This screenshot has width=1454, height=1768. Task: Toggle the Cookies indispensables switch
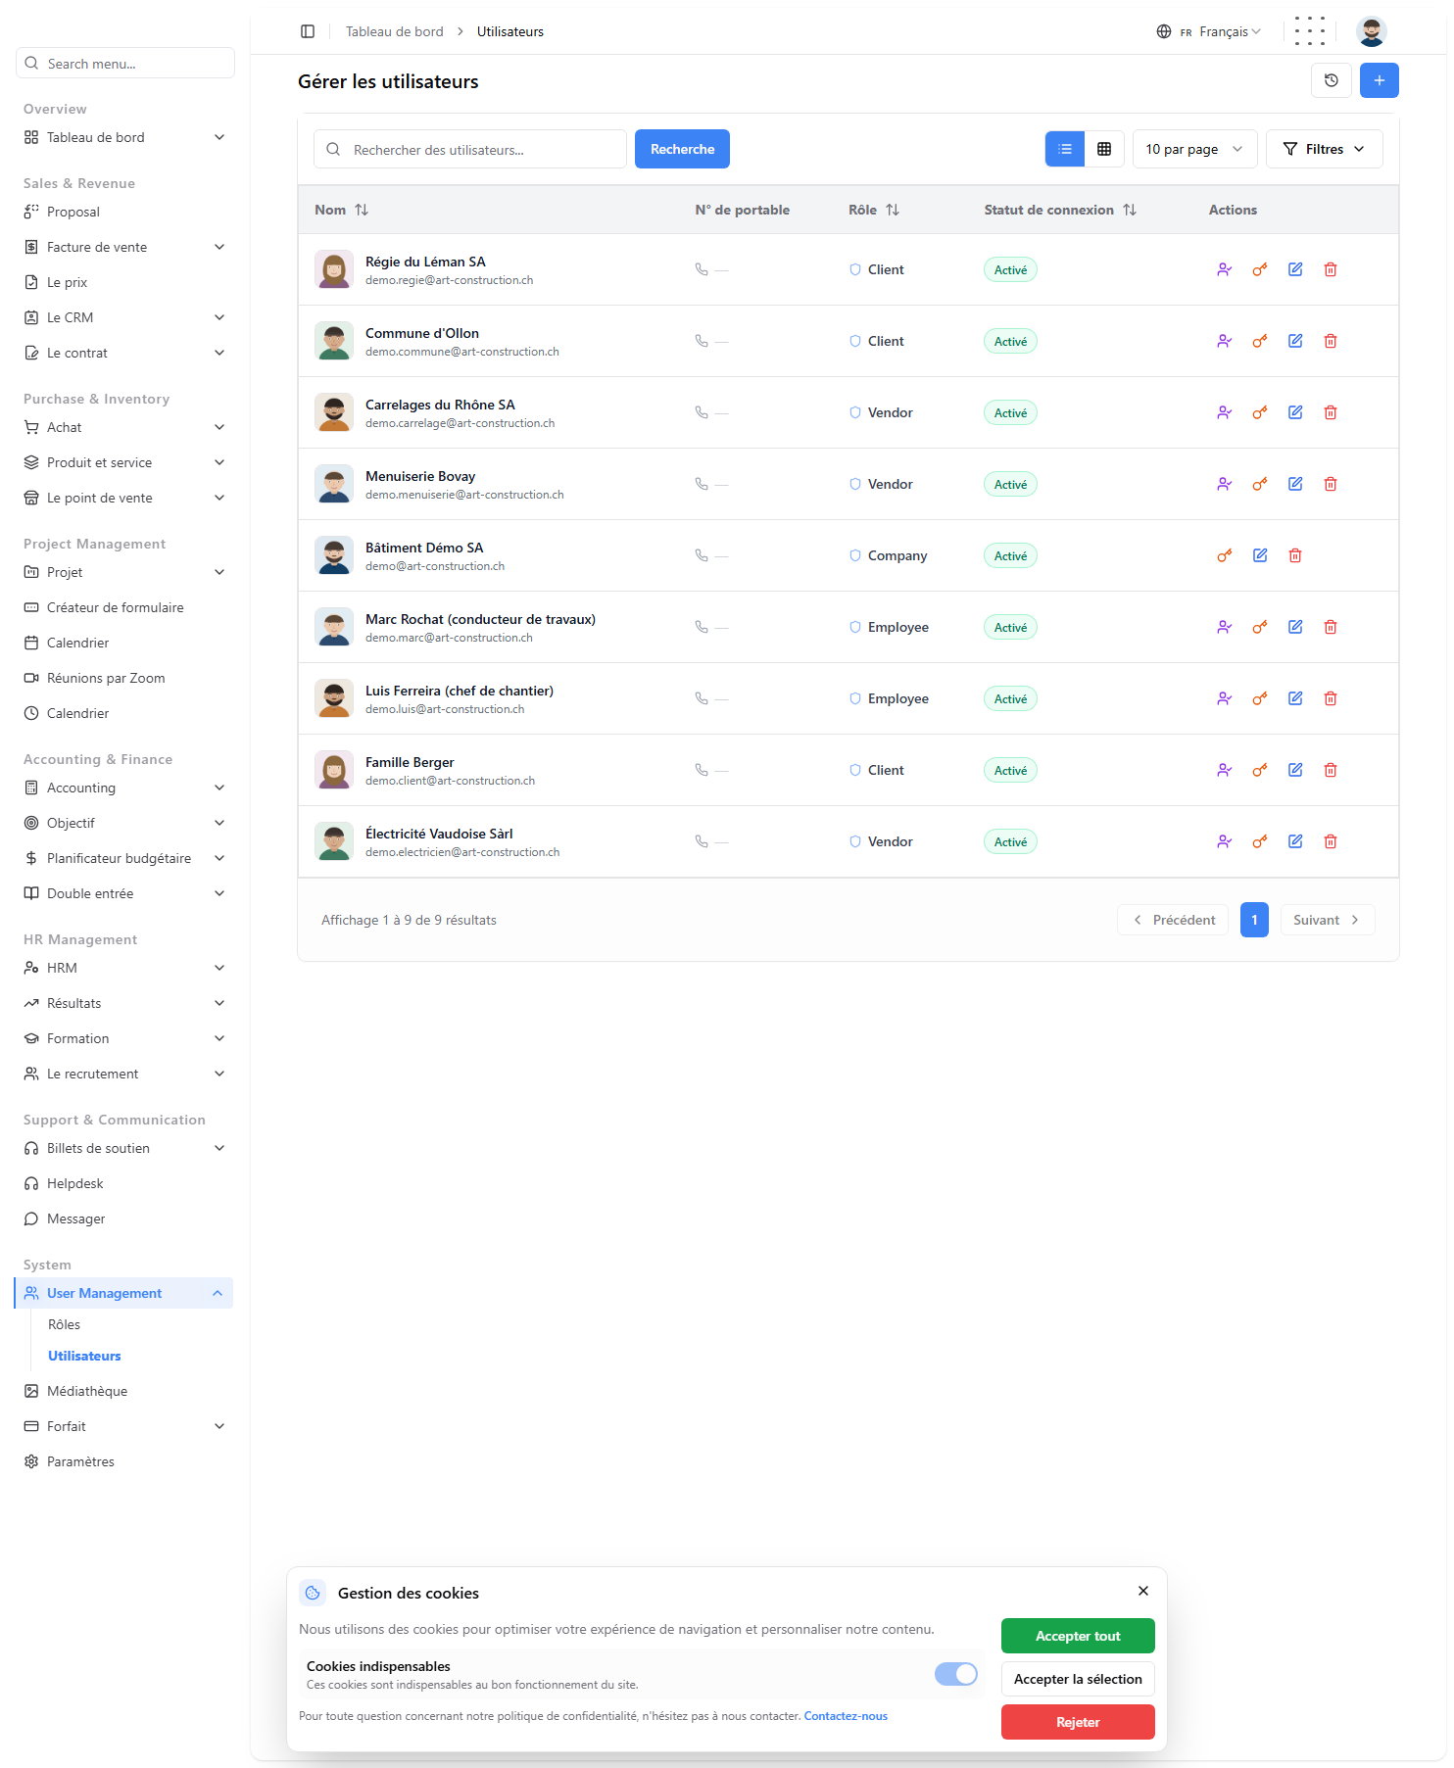pos(956,1674)
